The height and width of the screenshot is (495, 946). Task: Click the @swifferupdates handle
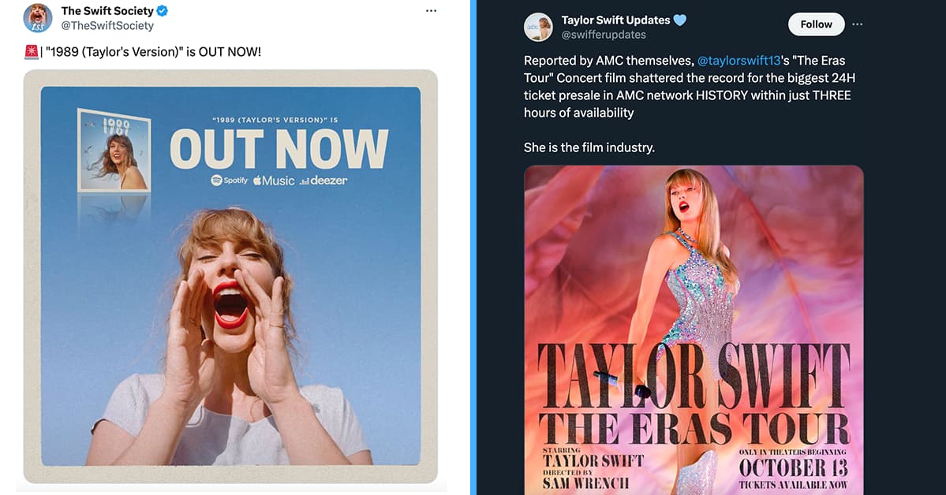[x=604, y=34]
